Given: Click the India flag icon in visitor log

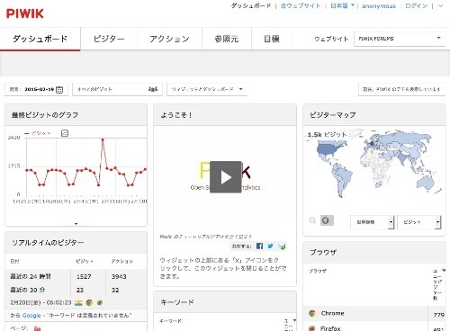Looking at the screenshot, I should coord(78,303).
